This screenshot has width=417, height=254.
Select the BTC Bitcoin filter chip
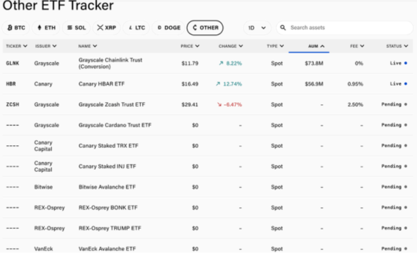click(x=16, y=28)
